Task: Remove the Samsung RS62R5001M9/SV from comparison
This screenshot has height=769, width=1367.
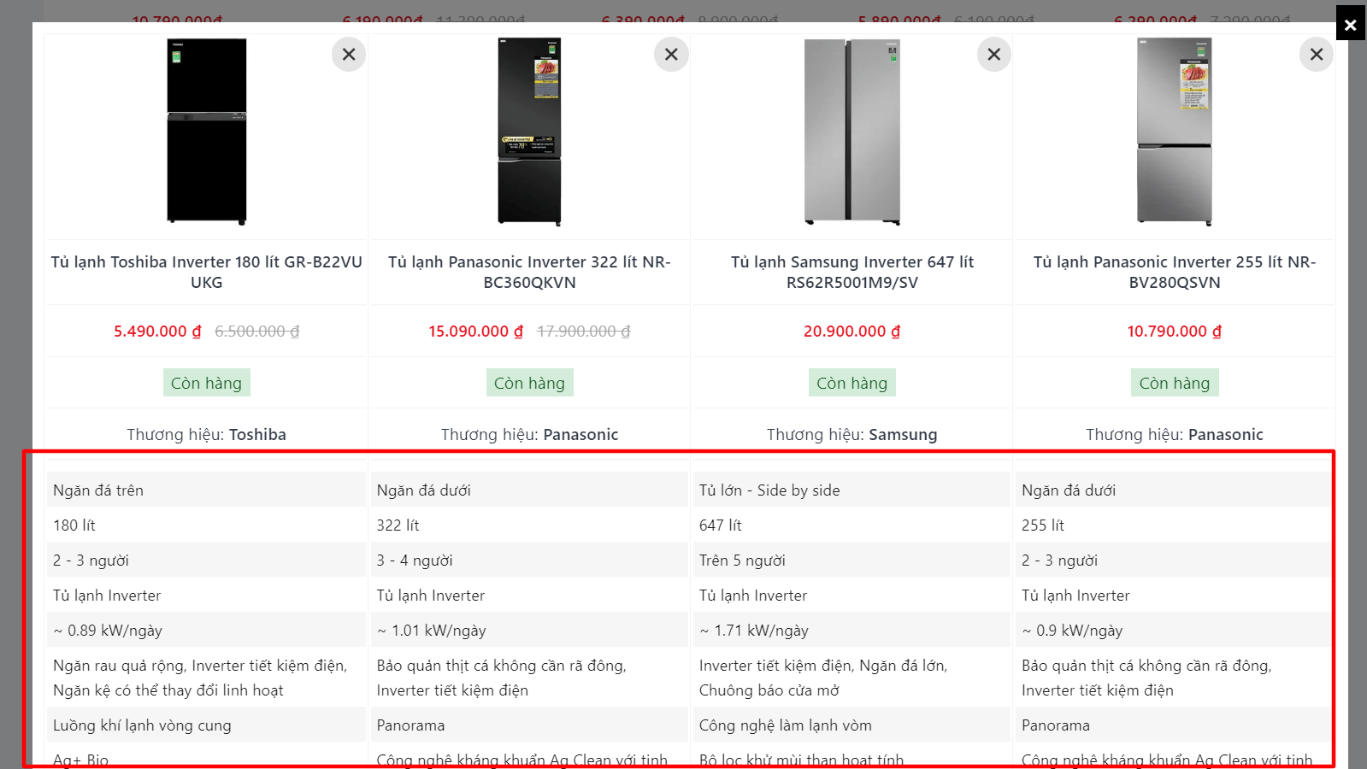Action: (993, 55)
